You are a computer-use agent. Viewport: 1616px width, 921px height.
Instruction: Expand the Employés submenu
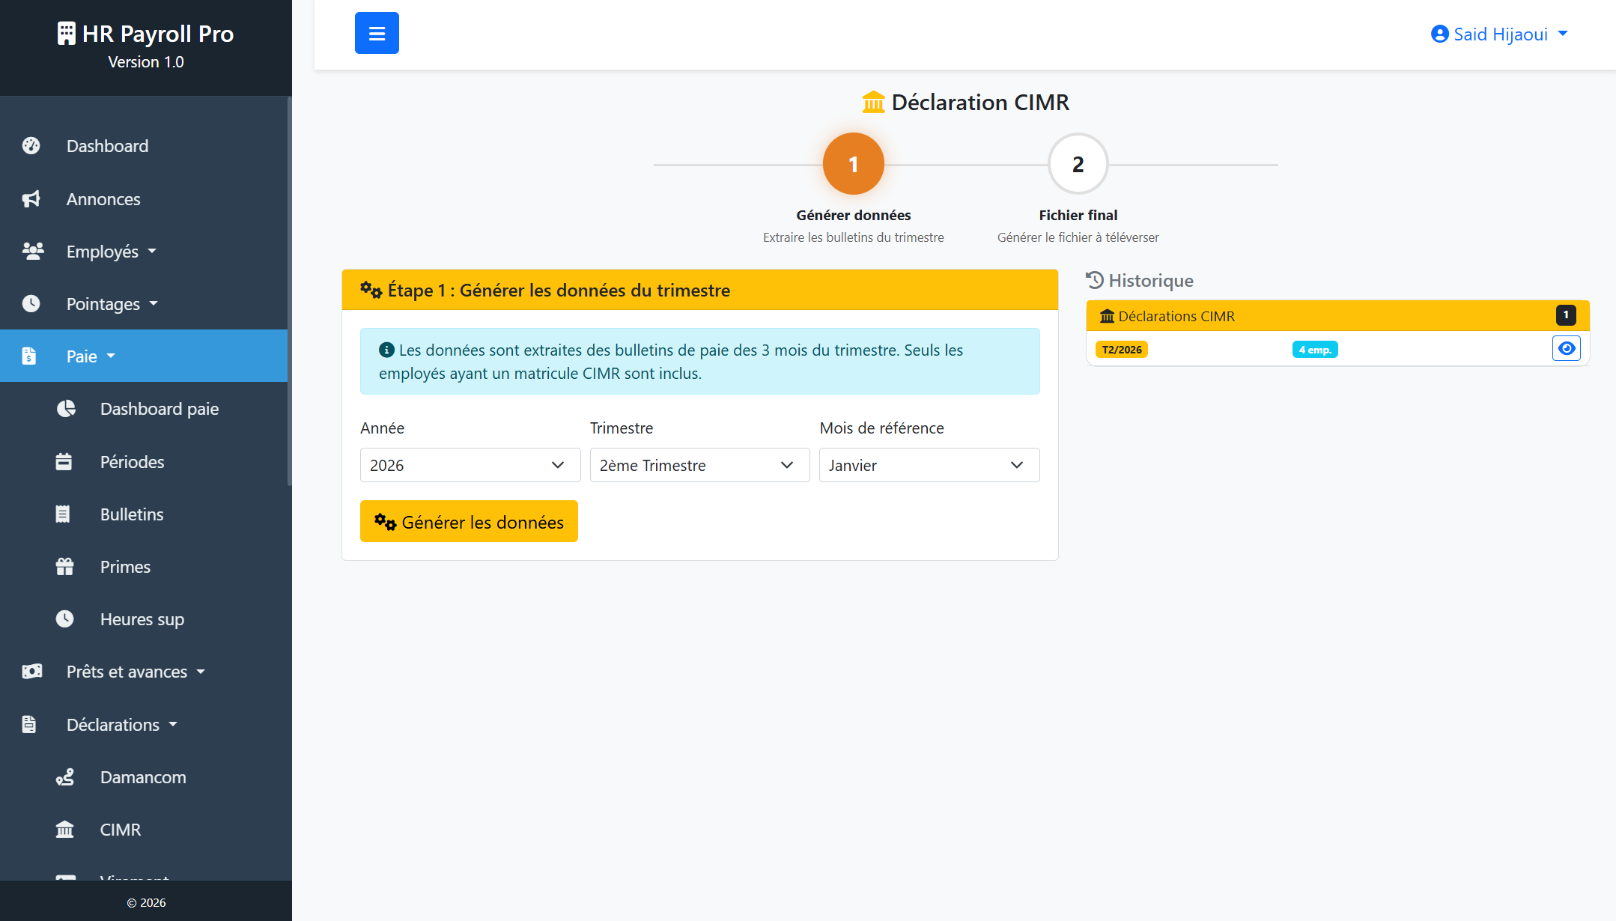coord(144,252)
